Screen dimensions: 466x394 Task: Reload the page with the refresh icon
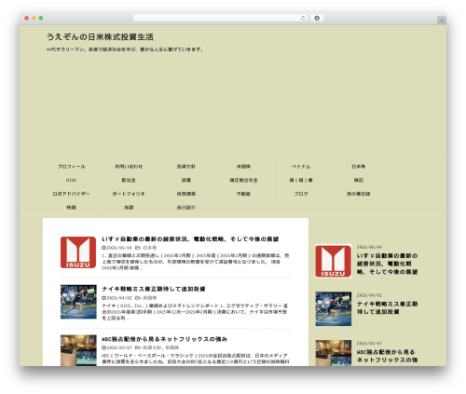303,18
